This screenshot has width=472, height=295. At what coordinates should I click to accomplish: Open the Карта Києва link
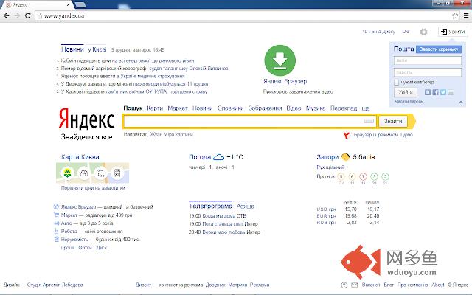(x=80, y=157)
